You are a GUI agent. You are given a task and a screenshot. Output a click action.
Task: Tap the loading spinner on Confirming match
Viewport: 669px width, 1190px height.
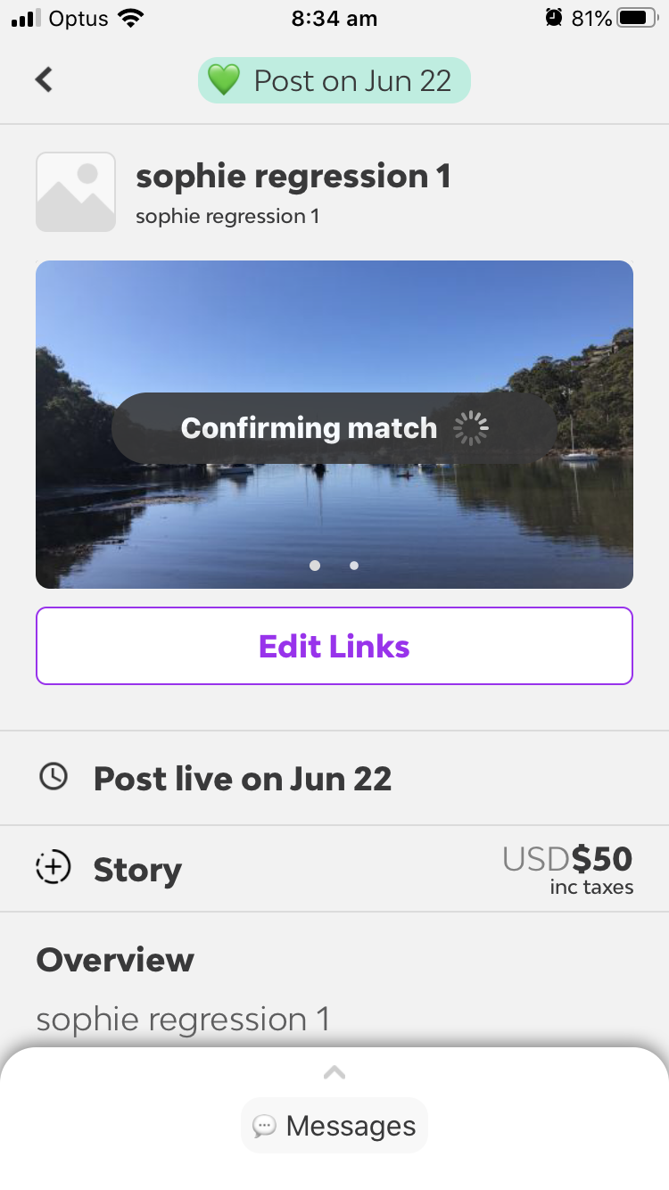pos(471,428)
